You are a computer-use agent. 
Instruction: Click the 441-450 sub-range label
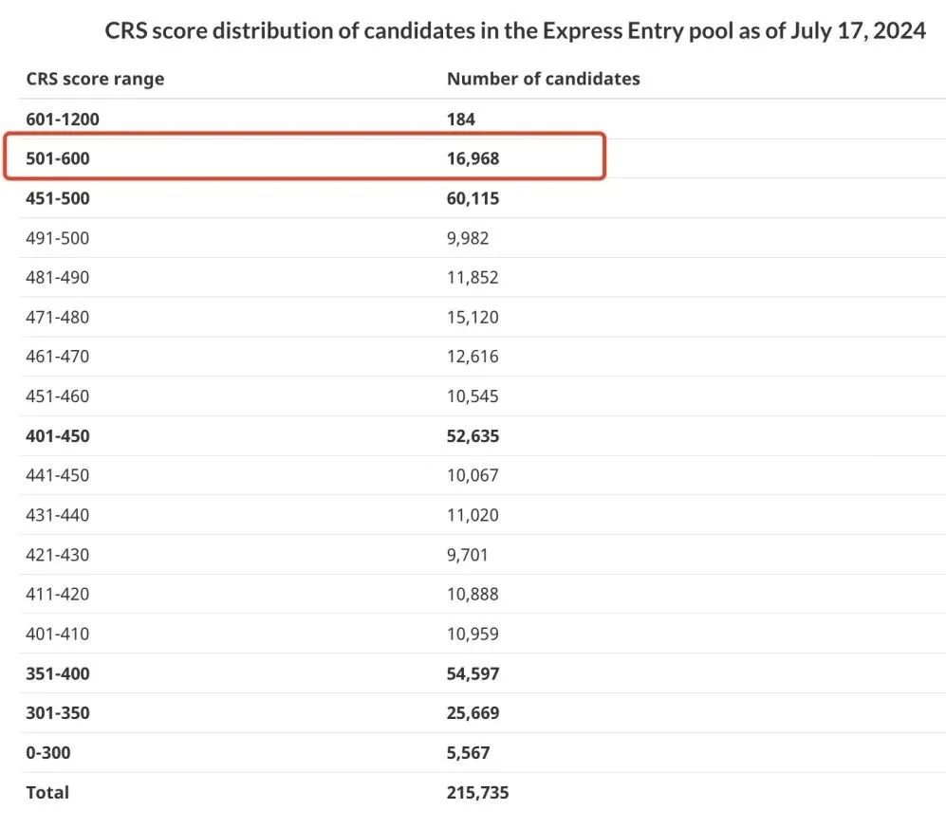coord(57,475)
